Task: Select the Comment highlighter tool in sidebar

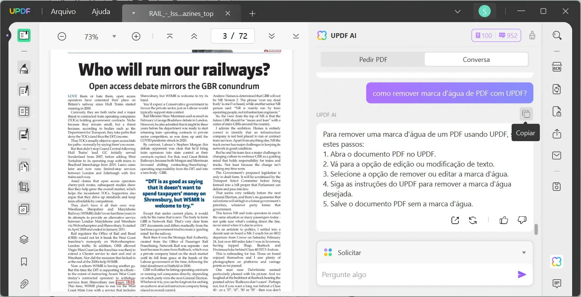Action: tap(24, 69)
